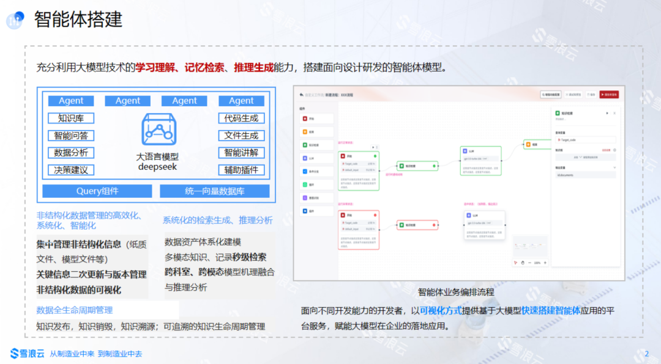Select the purple component in the palette
The height and width of the screenshot is (364, 661).
click(316, 197)
